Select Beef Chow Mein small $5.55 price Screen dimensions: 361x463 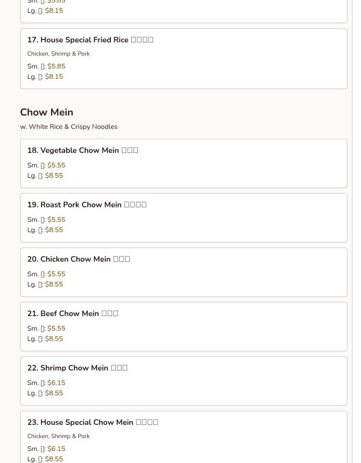pos(56,328)
